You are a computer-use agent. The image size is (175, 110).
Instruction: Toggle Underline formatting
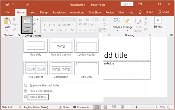54,25
